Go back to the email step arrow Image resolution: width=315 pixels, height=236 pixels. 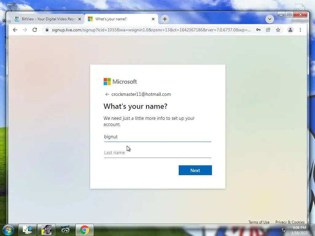pyautogui.click(x=107, y=94)
